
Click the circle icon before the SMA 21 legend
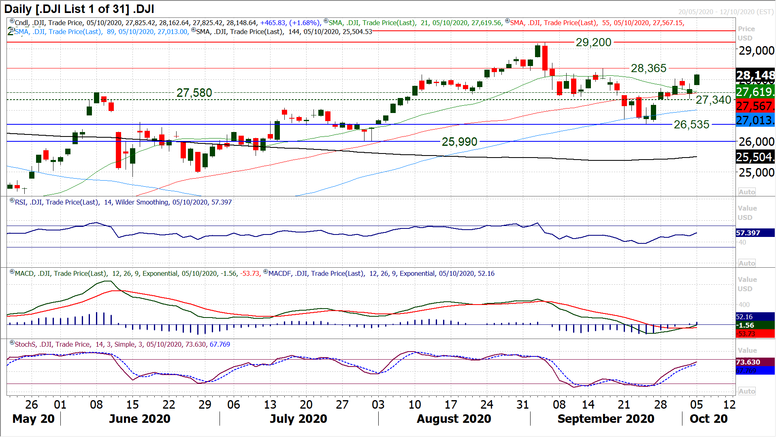[x=326, y=21]
